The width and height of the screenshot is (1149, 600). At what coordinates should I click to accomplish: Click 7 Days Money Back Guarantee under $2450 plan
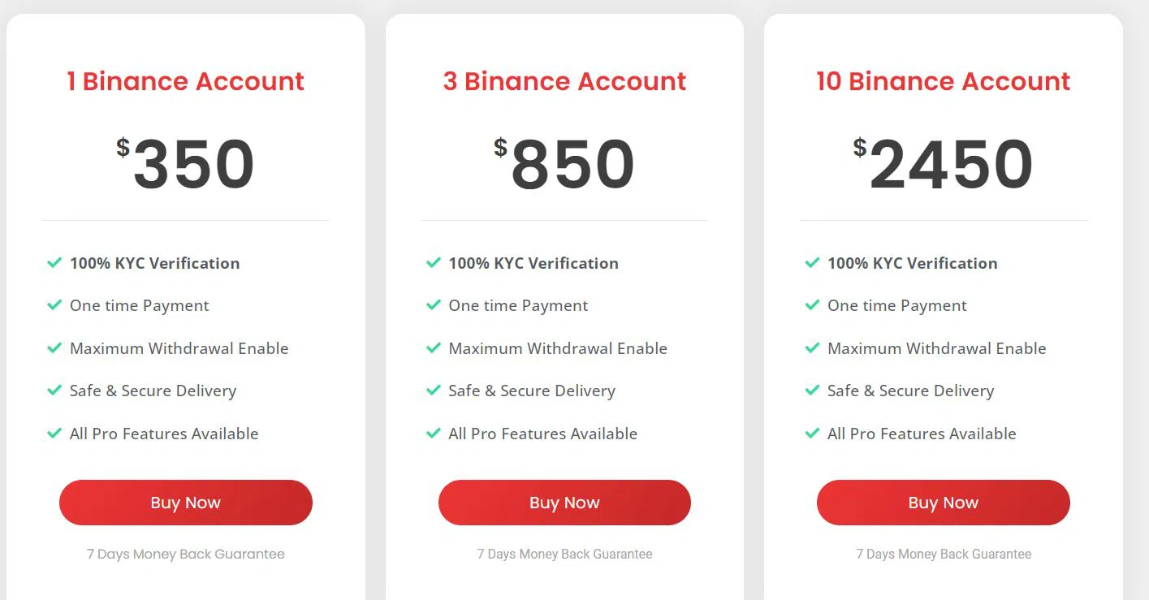click(x=944, y=555)
